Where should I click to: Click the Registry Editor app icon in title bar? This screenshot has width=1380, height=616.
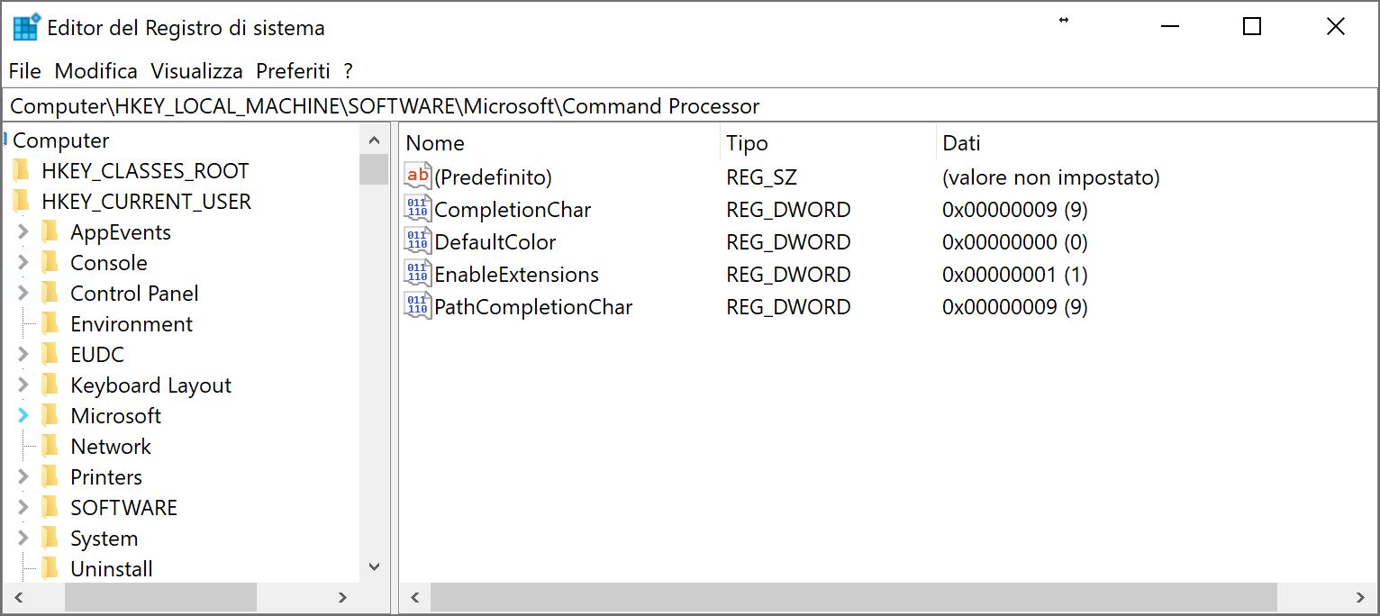26,28
